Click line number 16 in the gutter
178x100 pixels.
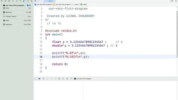pyautogui.click(x=41, y=57)
